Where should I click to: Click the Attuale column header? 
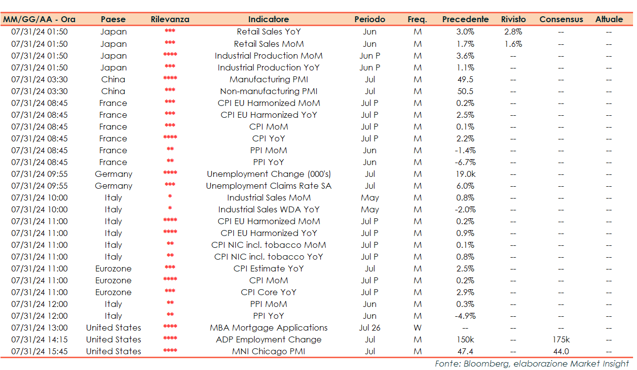(x=609, y=20)
